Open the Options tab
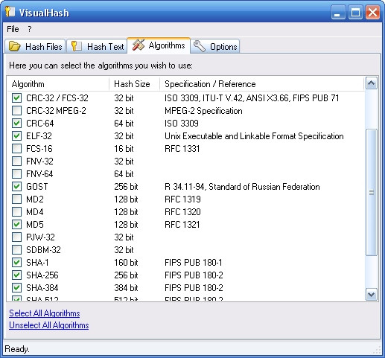Viewport: 385px width, 358px height. [x=215, y=46]
